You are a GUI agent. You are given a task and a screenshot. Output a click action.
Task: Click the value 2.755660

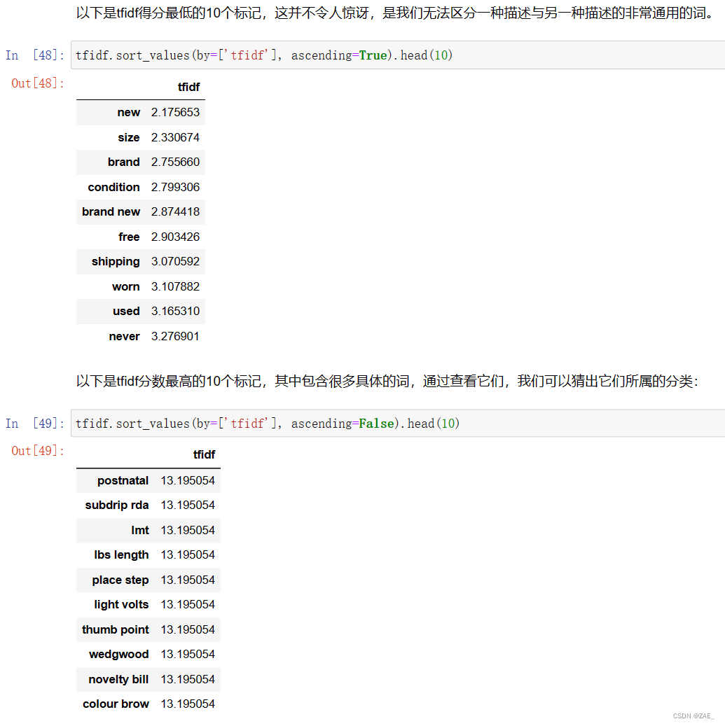tap(175, 162)
